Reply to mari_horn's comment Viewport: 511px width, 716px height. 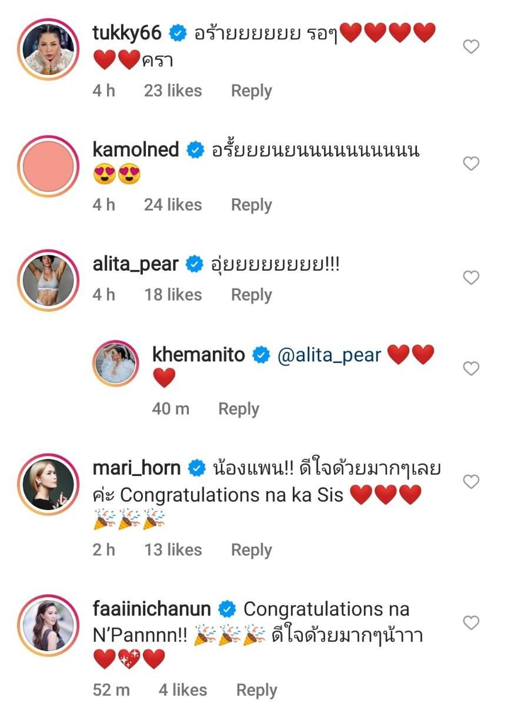tap(251, 550)
